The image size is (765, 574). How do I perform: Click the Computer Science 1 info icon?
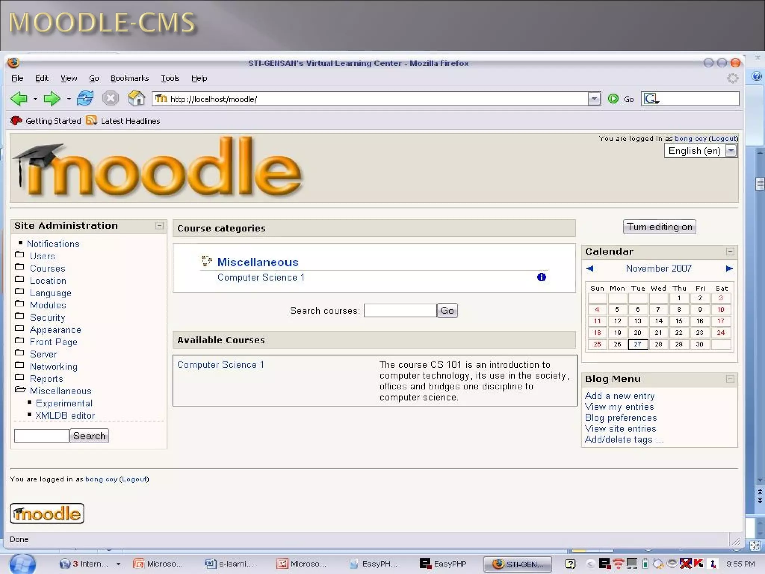tap(541, 277)
